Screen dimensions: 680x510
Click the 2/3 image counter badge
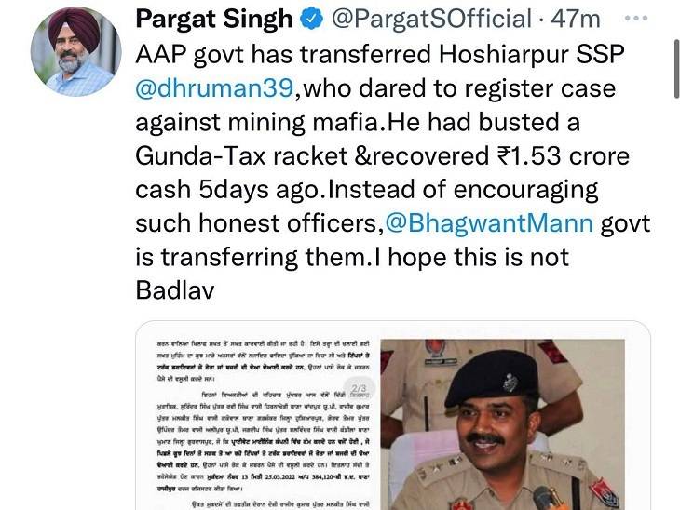click(359, 388)
